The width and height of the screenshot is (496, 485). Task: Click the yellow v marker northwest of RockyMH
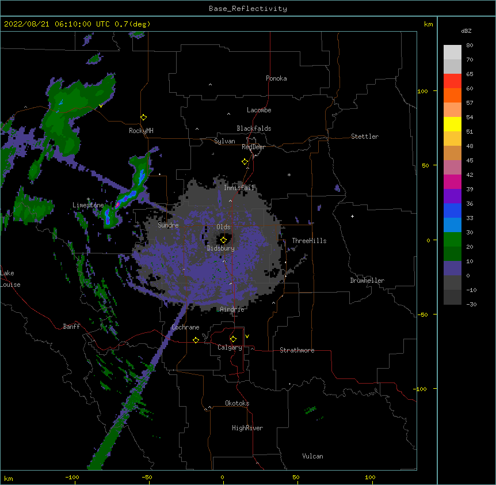pyautogui.click(x=101, y=106)
